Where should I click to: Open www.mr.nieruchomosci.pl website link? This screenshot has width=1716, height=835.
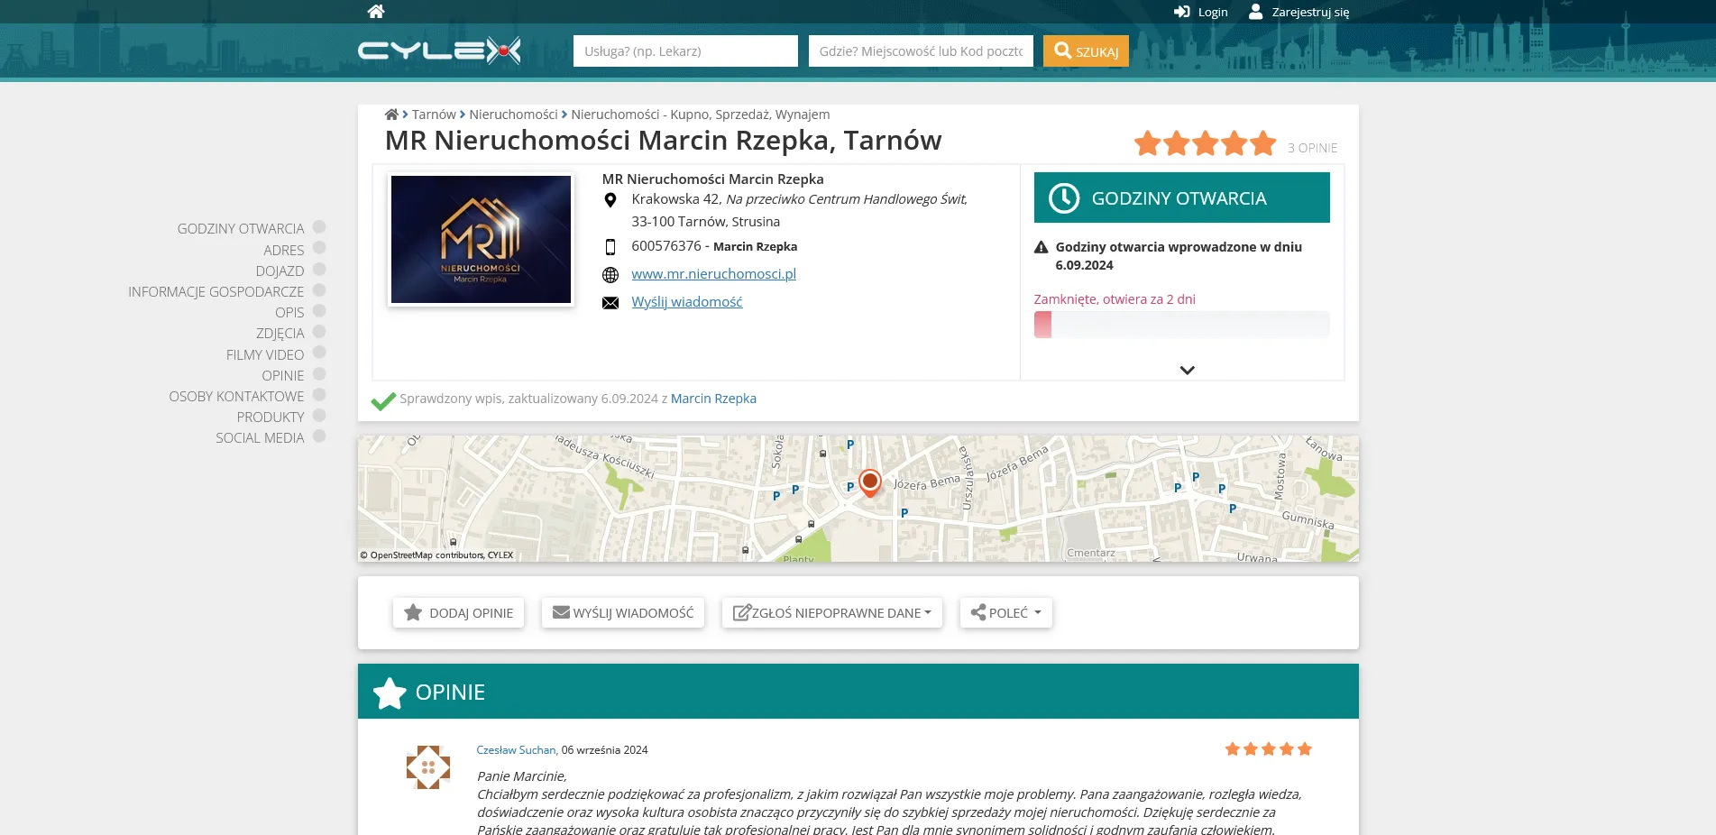click(x=713, y=274)
